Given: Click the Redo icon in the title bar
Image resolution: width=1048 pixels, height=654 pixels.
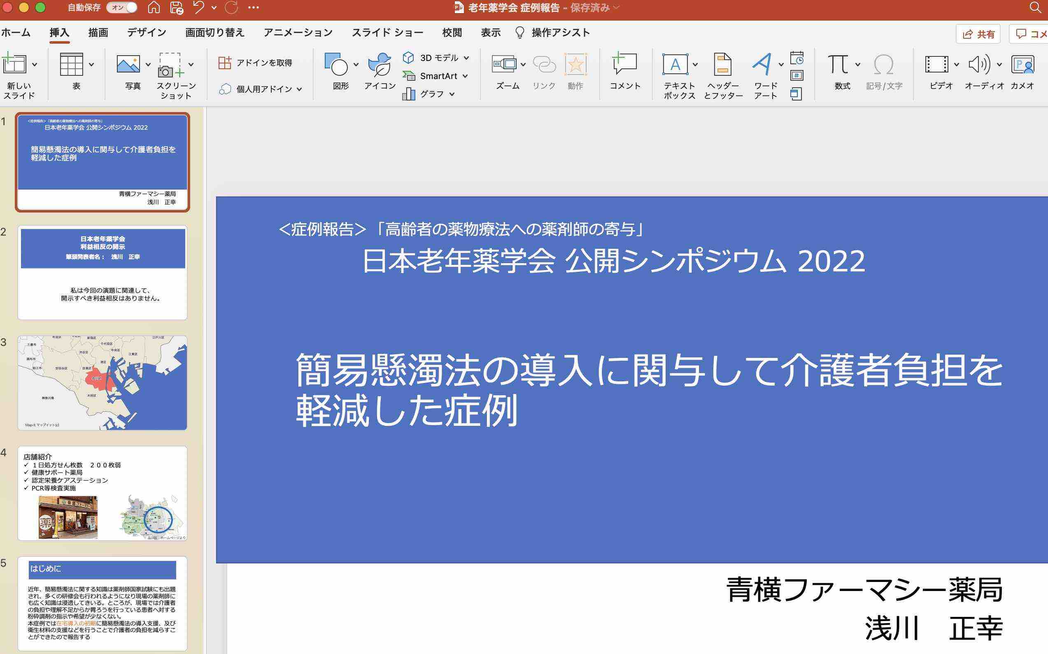Looking at the screenshot, I should pyautogui.click(x=232, y=7).
